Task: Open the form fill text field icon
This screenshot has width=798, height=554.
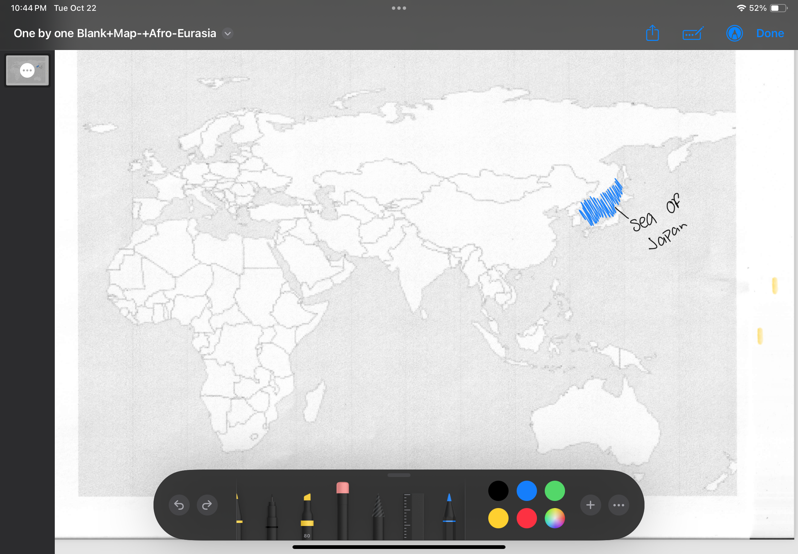Action: (x=693, y=33)
